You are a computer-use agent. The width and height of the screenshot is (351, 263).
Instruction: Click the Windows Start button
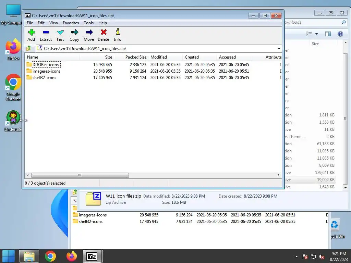coord(9,256)
